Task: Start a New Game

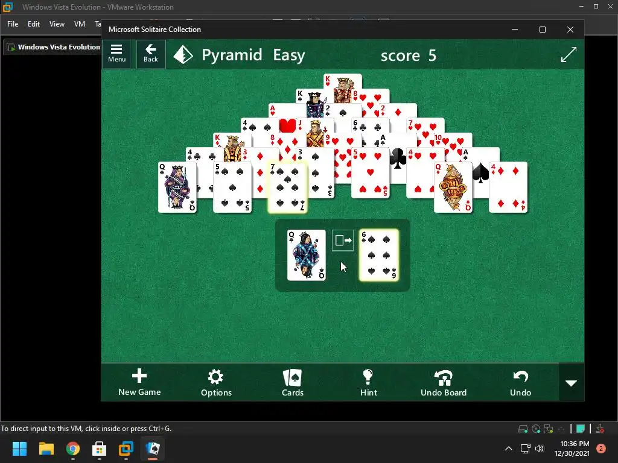Action: [x=139, y=382]
